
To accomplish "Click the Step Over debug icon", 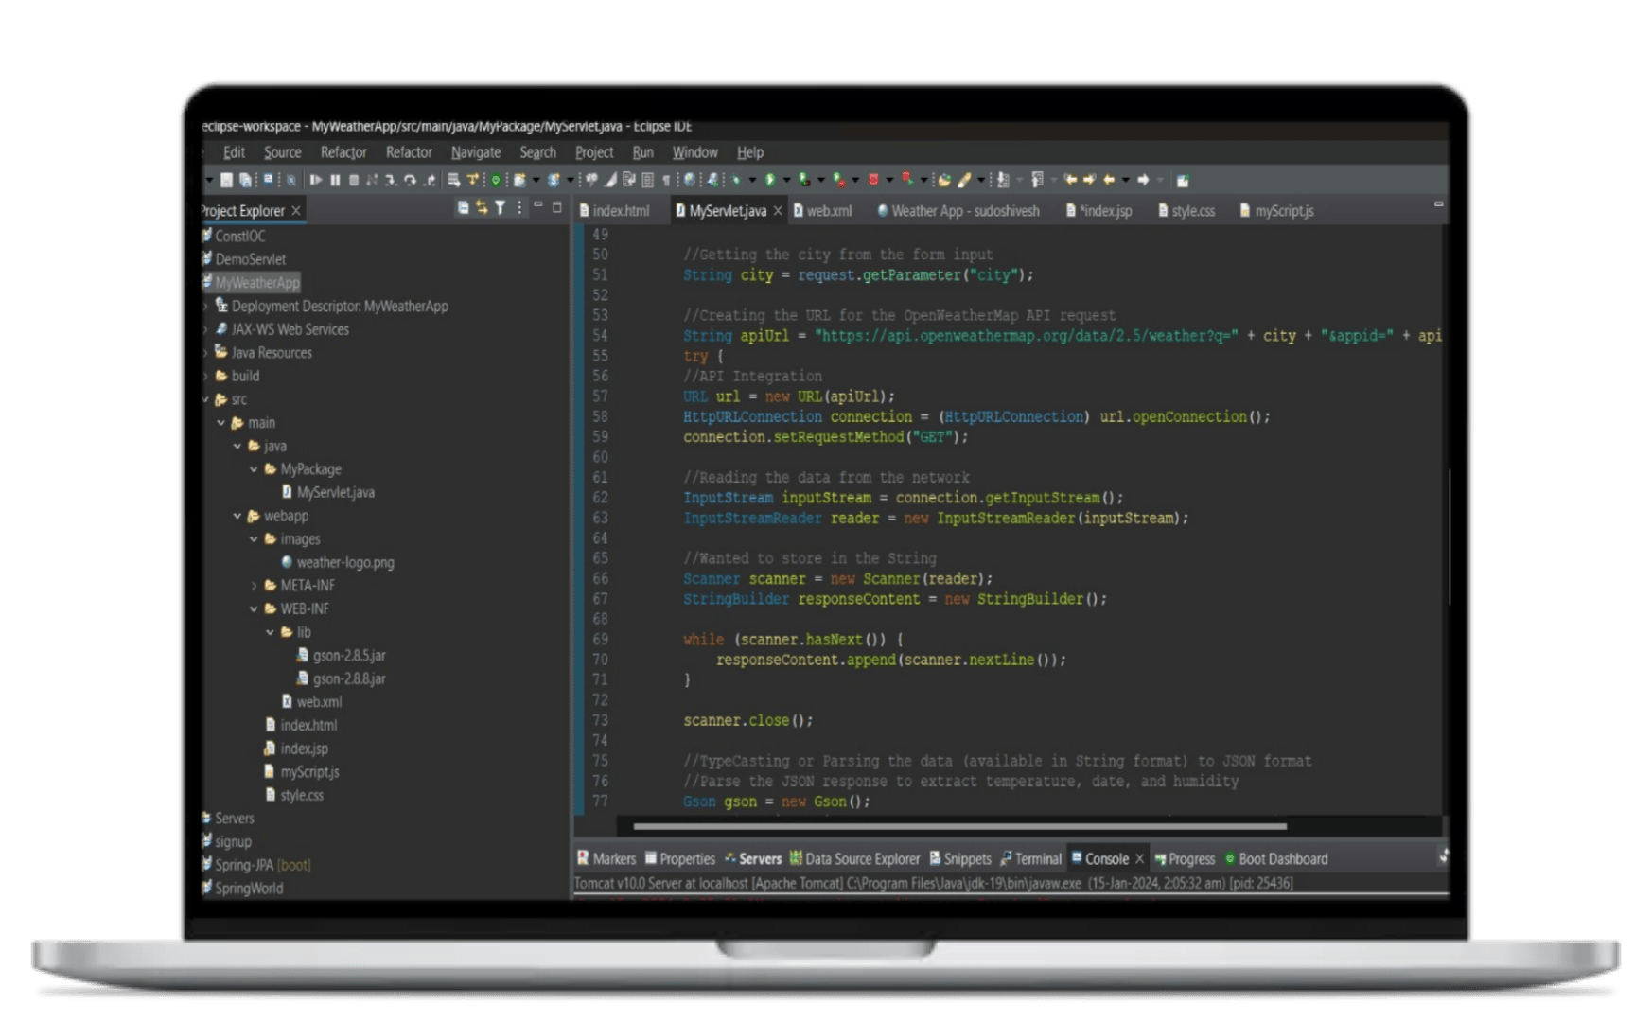I will tap(410, 180).
